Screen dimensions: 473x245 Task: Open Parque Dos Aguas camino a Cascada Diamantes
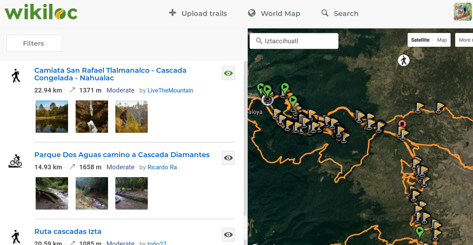pyautogui.click(x=122, y=155)
